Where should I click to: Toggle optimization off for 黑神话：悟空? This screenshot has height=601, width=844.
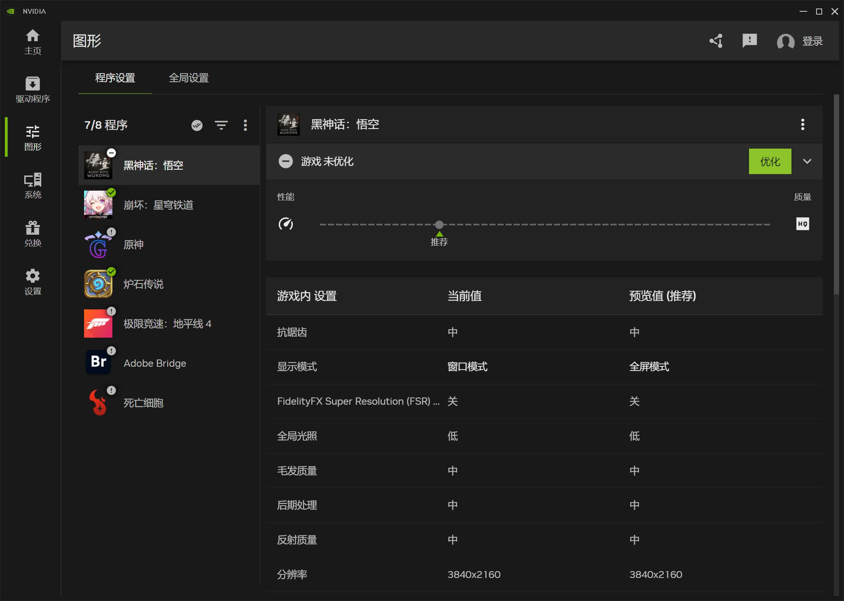click(286, 161)
